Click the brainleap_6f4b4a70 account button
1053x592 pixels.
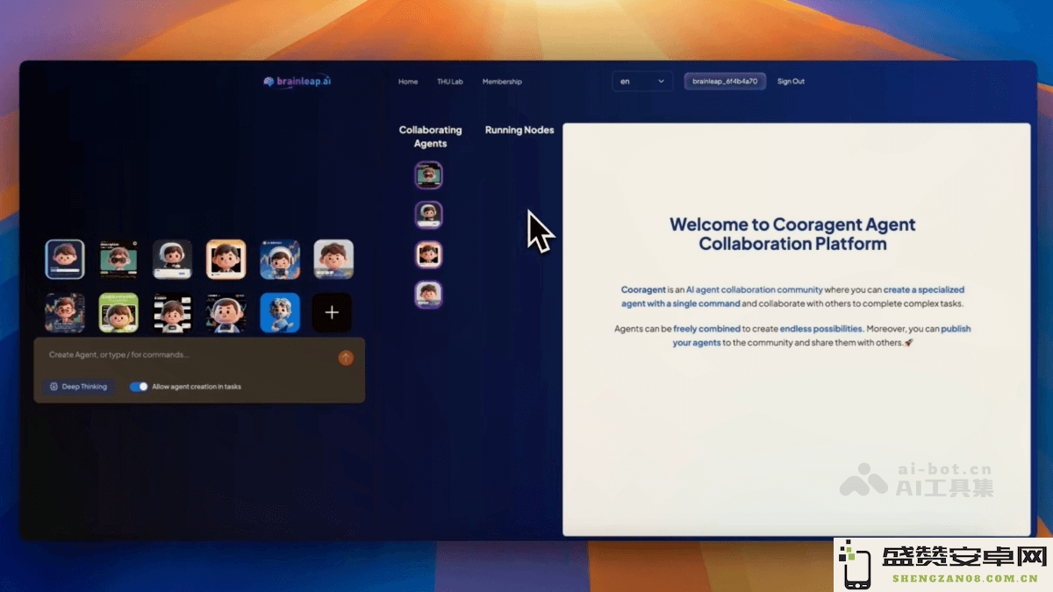click(725, 82)
